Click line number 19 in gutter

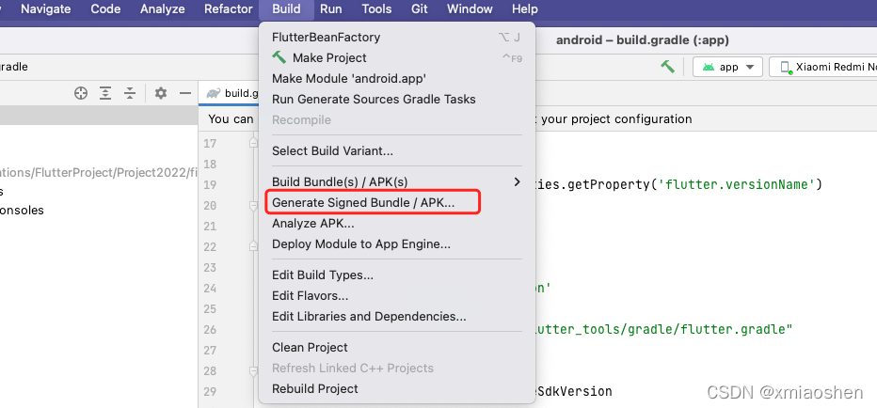(210, 185)
